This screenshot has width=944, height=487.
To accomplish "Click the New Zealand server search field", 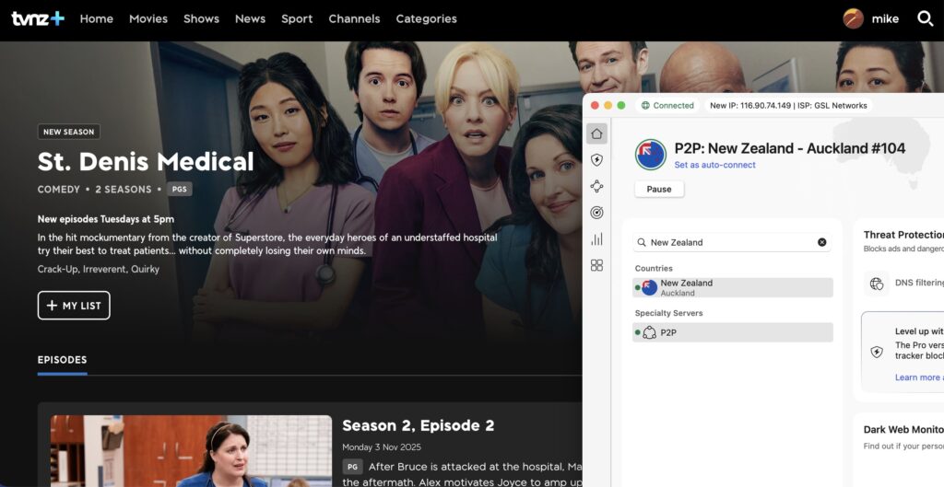I will pyautogui.click(x=732, y=242).
